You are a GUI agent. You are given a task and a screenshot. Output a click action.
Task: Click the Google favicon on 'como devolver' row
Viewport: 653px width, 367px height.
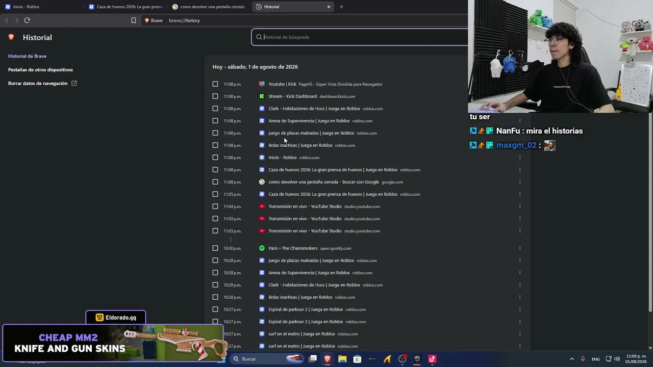(x=262, y=182)
